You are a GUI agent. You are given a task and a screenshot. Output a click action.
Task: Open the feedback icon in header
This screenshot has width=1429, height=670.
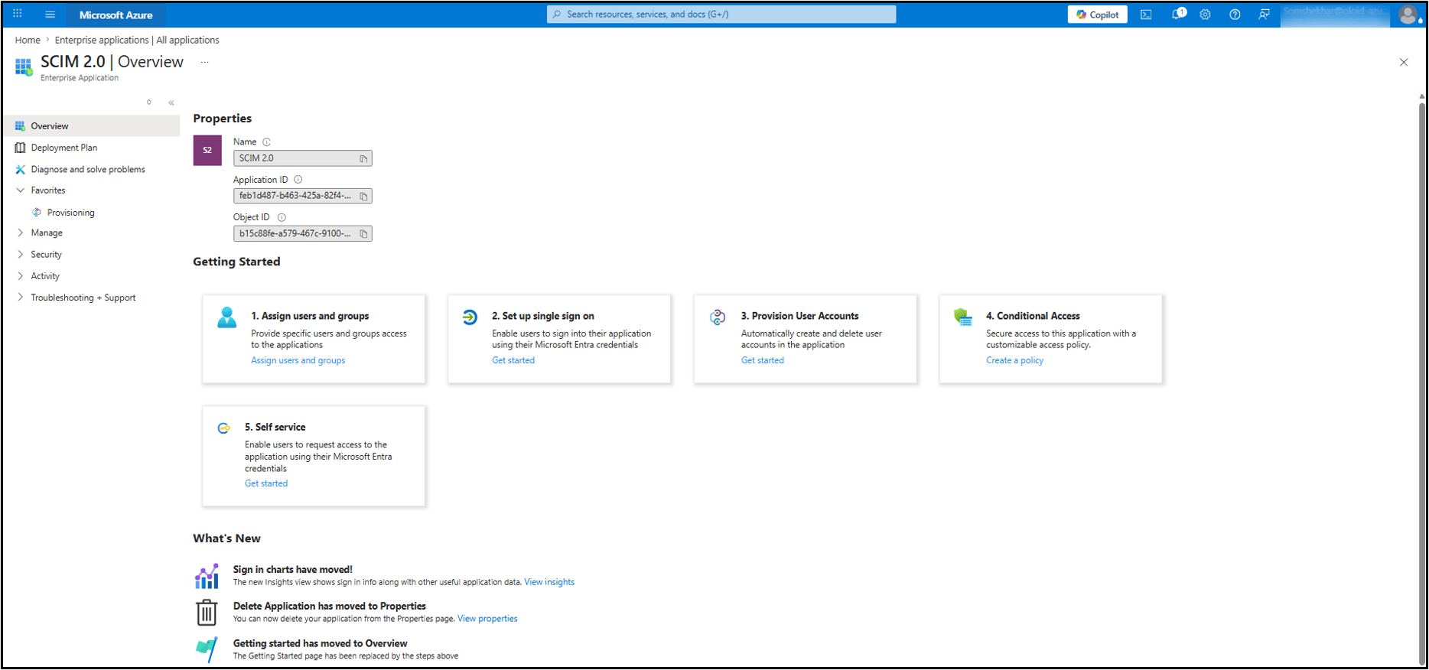1264,15
